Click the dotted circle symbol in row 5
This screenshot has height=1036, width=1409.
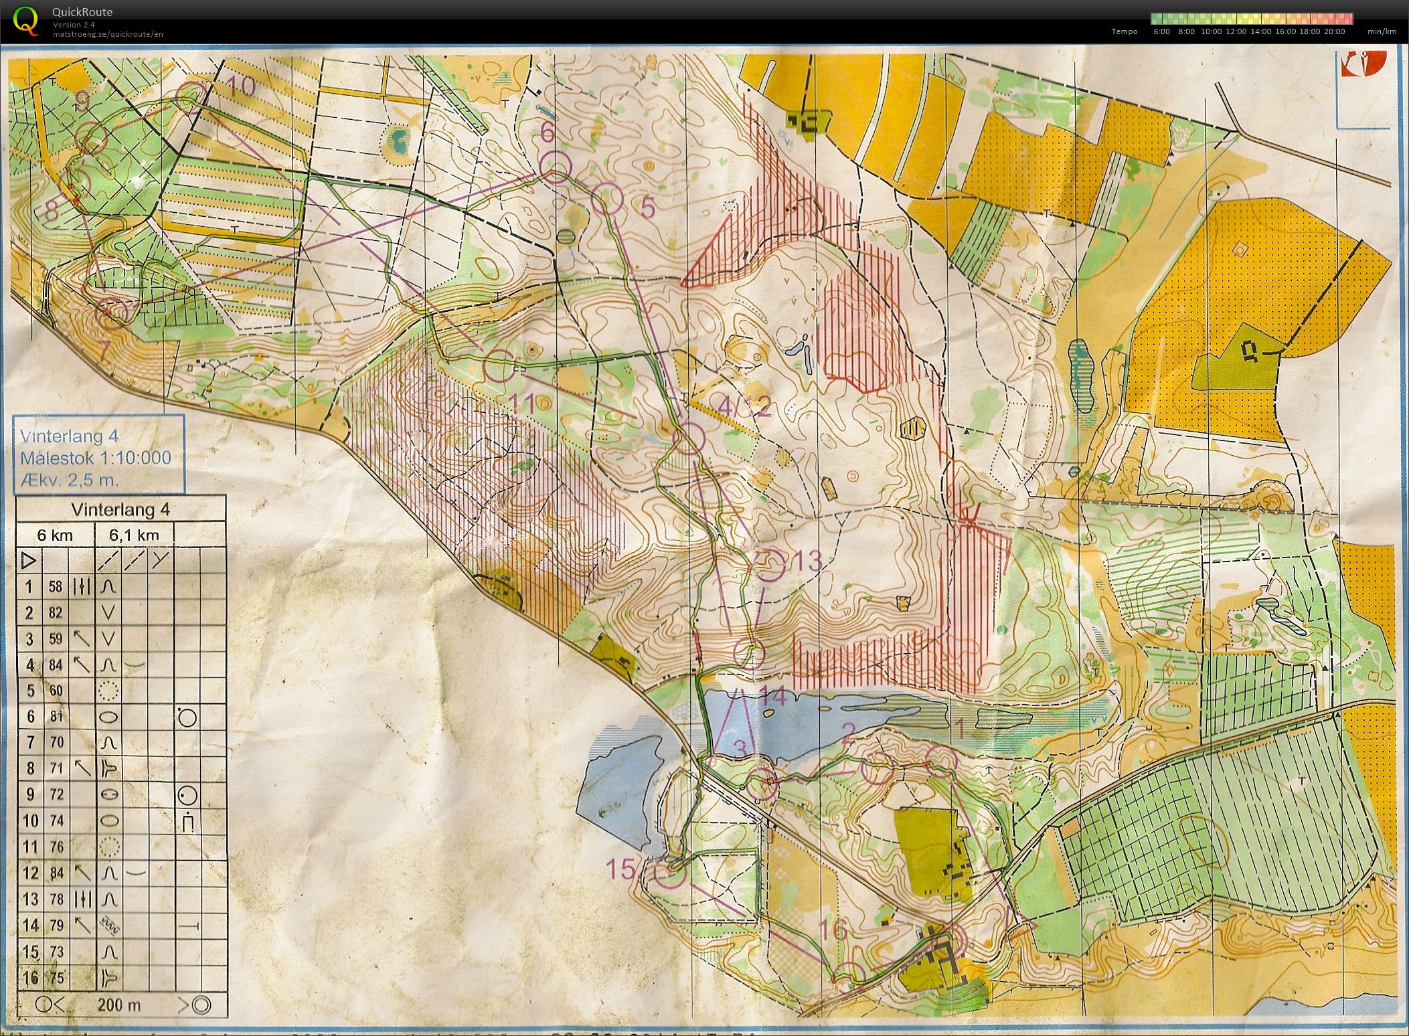[108, 690]
